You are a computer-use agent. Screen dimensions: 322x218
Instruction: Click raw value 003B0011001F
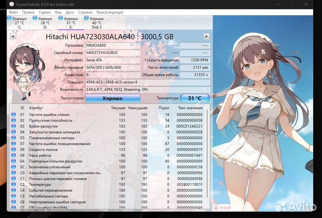tap(189, 184)
